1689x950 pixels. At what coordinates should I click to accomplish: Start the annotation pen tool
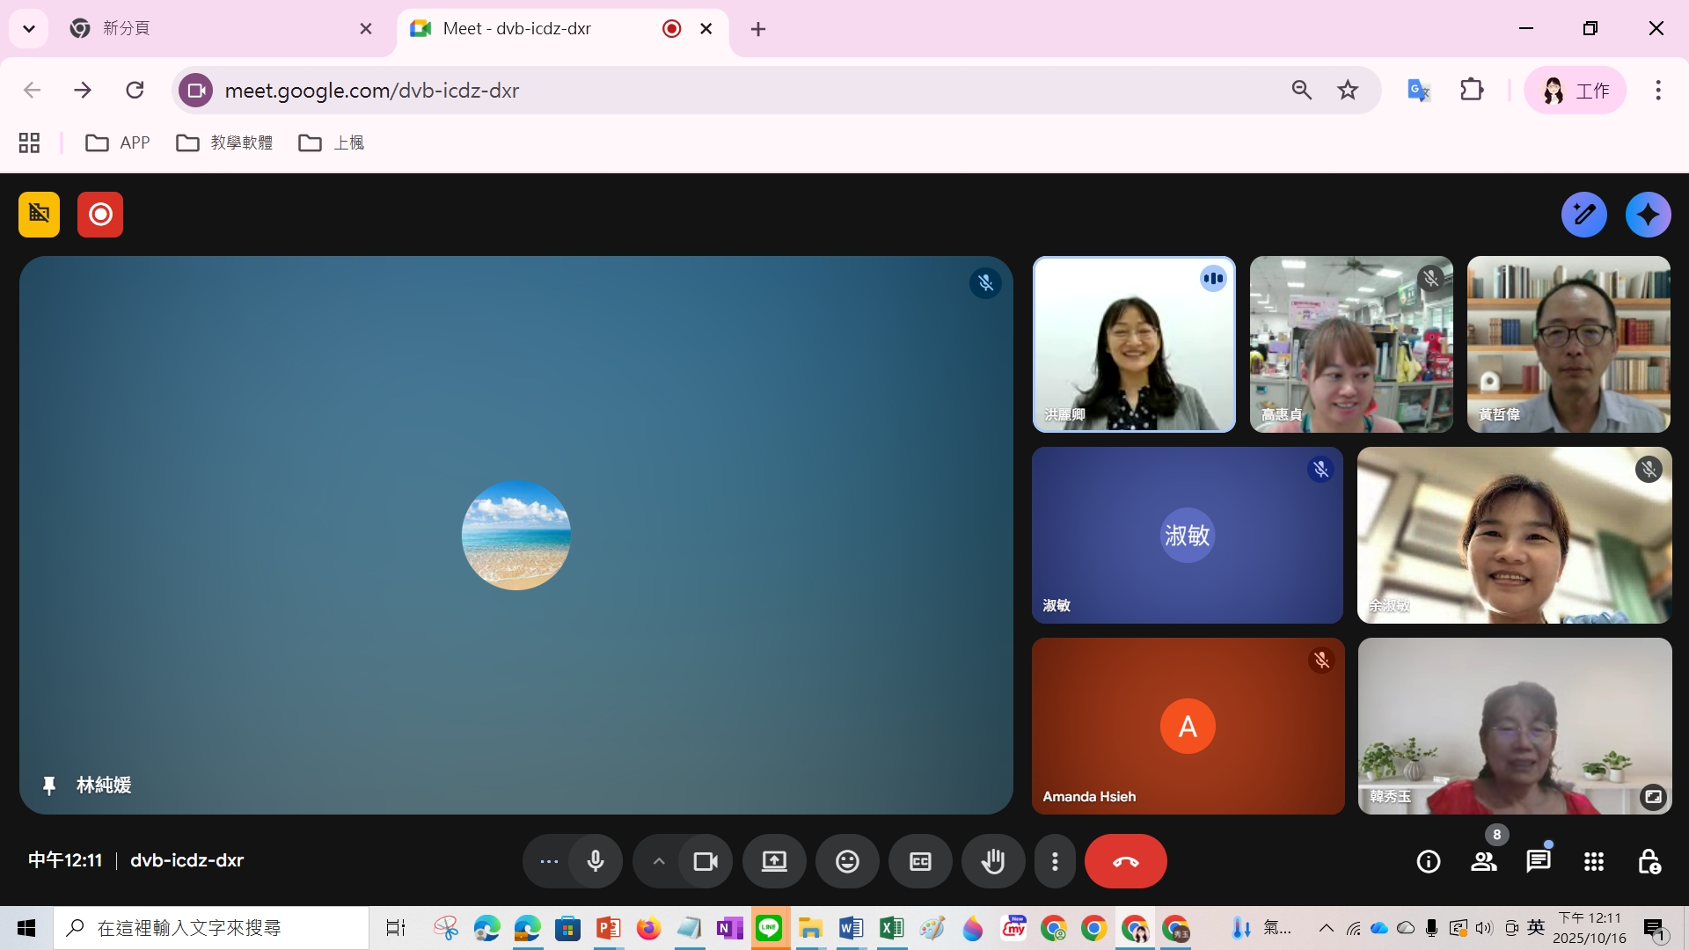pos(1583,214)
